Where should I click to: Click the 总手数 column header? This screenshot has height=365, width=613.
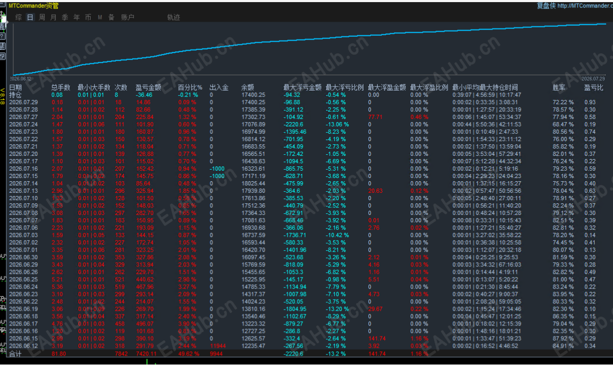61,87
